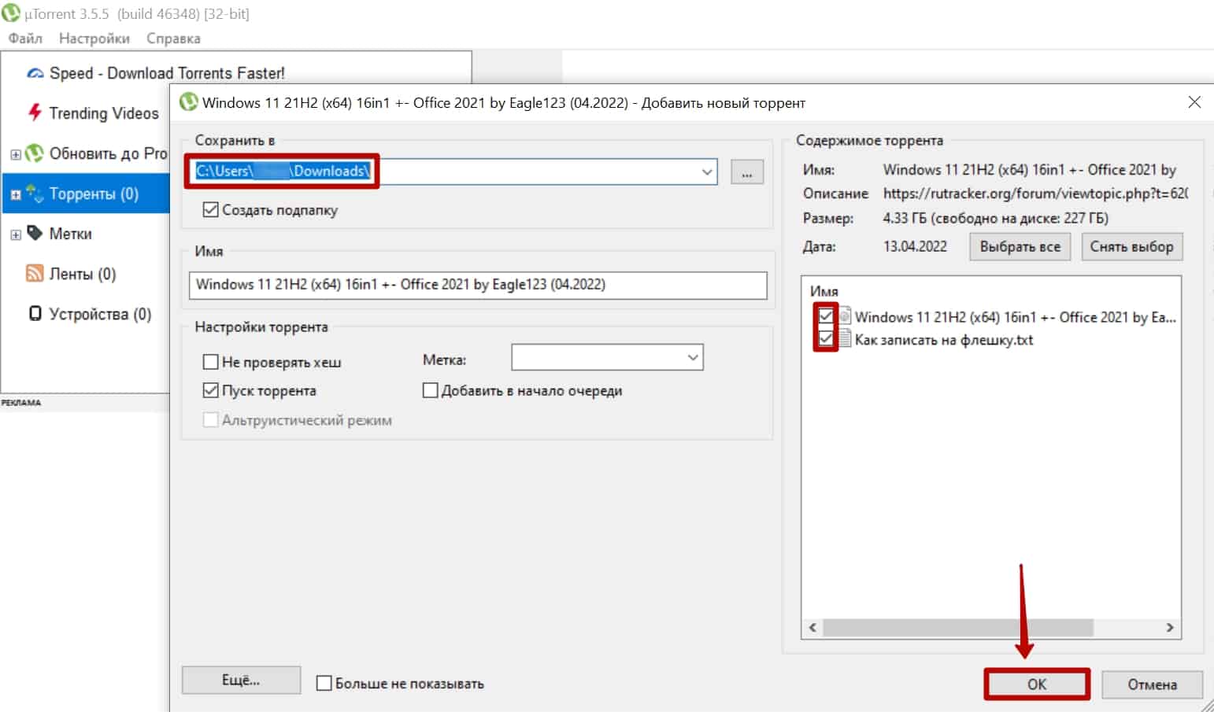Click the file list horizontal scrollbar

[x=957, y=627]
